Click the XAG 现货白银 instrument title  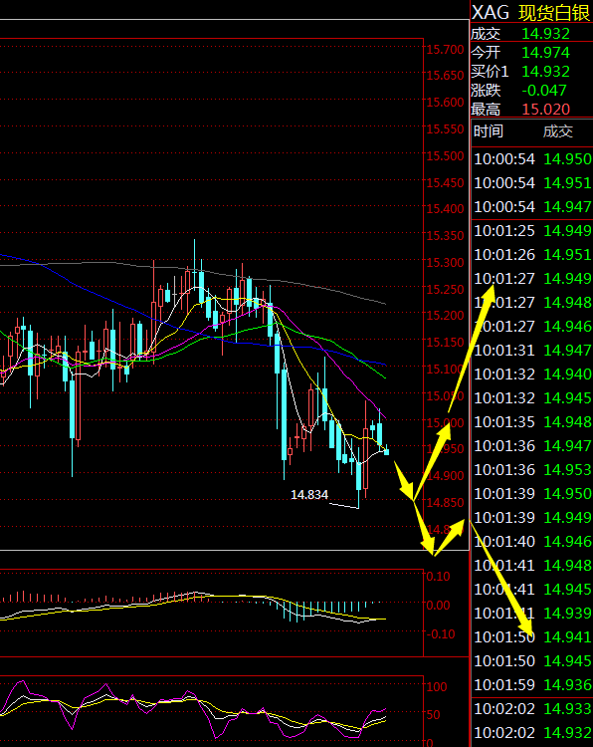[531, 12]
